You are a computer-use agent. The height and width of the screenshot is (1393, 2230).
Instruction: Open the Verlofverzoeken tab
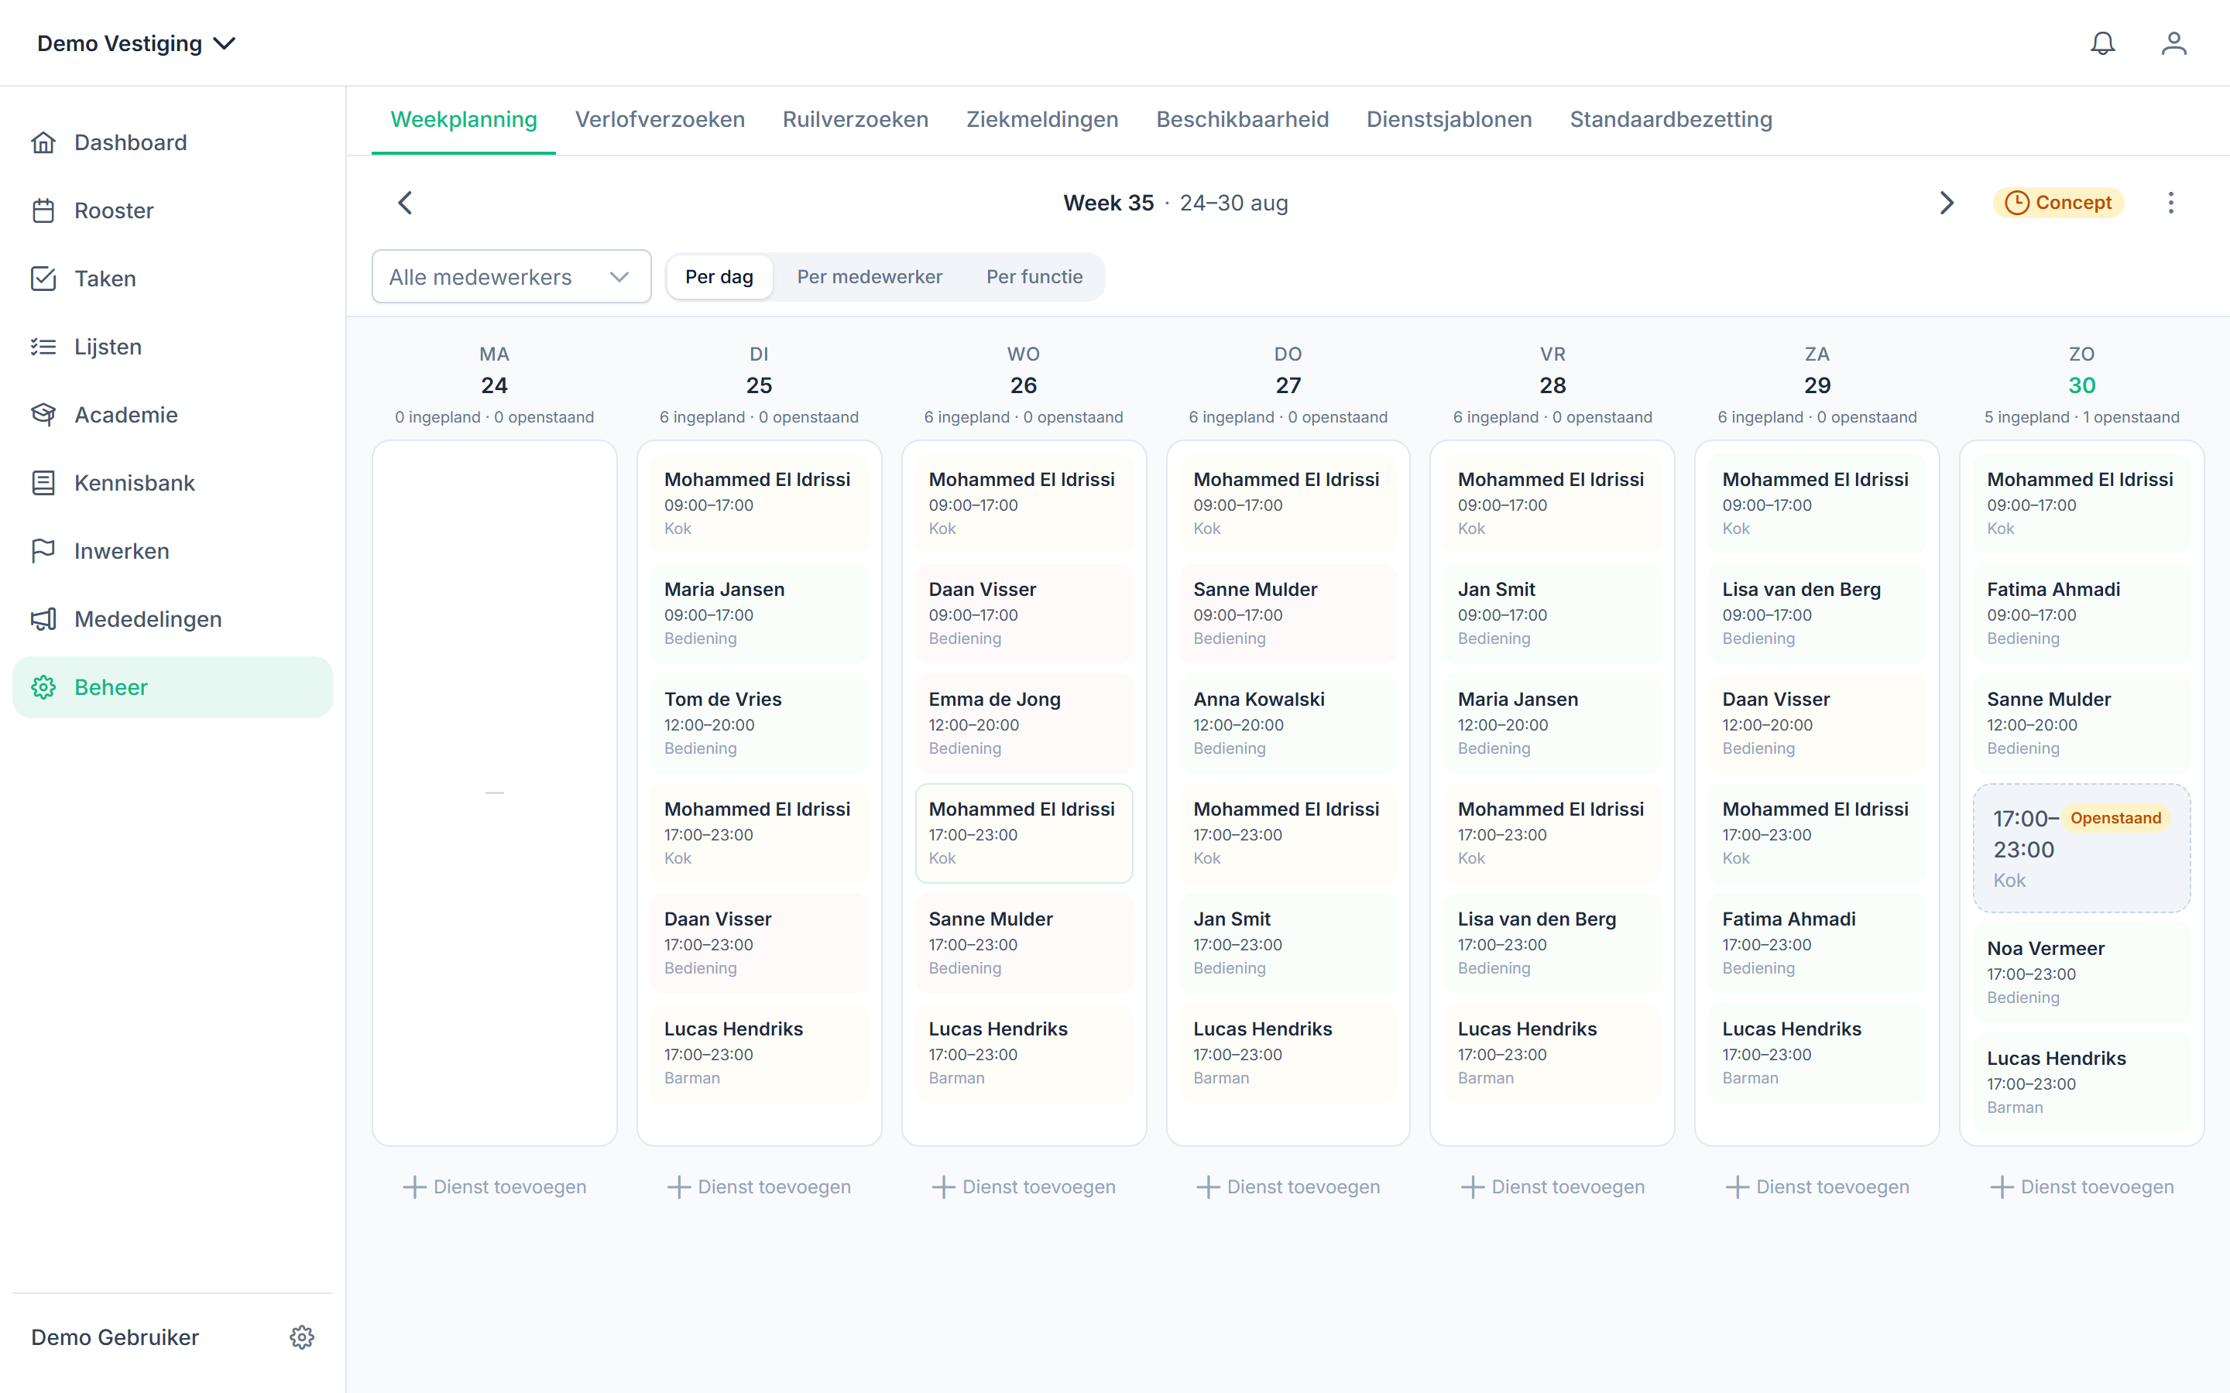click(660, 120)
